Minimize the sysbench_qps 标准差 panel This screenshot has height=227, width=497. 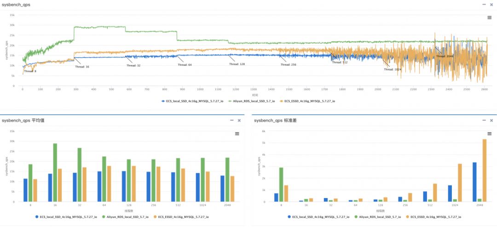point(483,120)
